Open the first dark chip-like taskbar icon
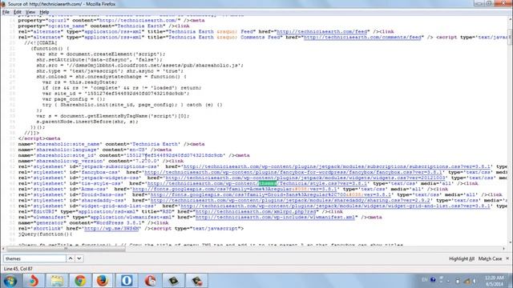Image resolution: width=513 pixels, height=288 pixels. point(173,281)
